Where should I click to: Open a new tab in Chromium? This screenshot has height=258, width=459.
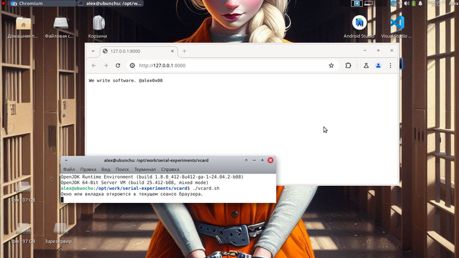(x=184, y=51)
